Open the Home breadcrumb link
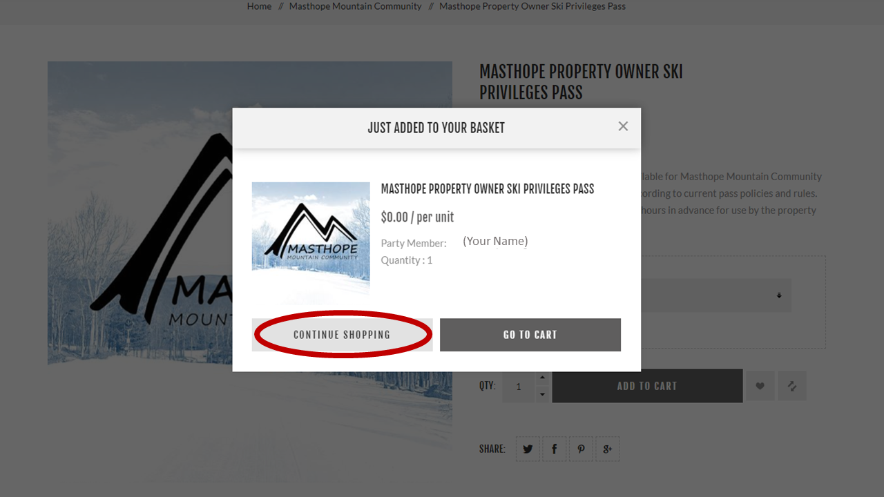The image size is (884, 497). (x=259, y=6)
